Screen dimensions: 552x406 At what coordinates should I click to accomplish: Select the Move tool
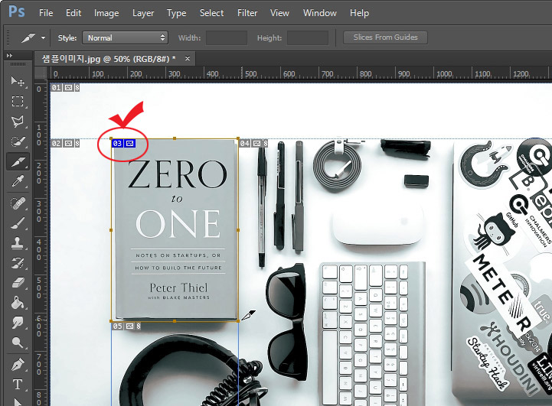click(18, 81)
